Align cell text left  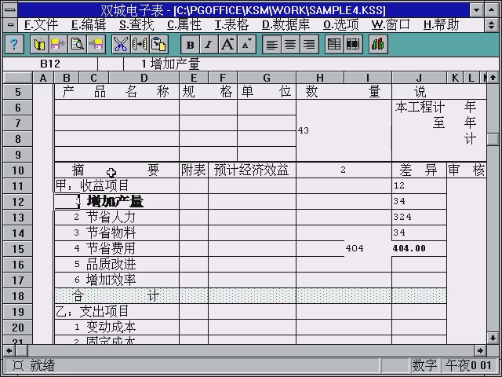coord(271,44)
